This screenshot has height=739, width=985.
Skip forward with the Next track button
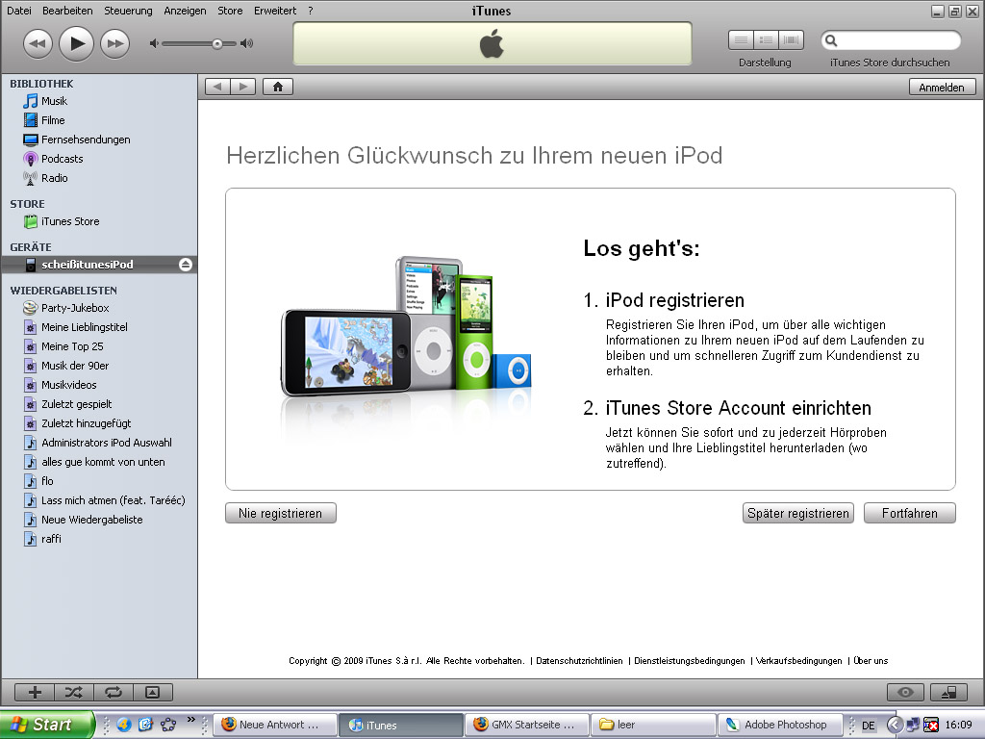pyautogui.click(x=115, y=44)
